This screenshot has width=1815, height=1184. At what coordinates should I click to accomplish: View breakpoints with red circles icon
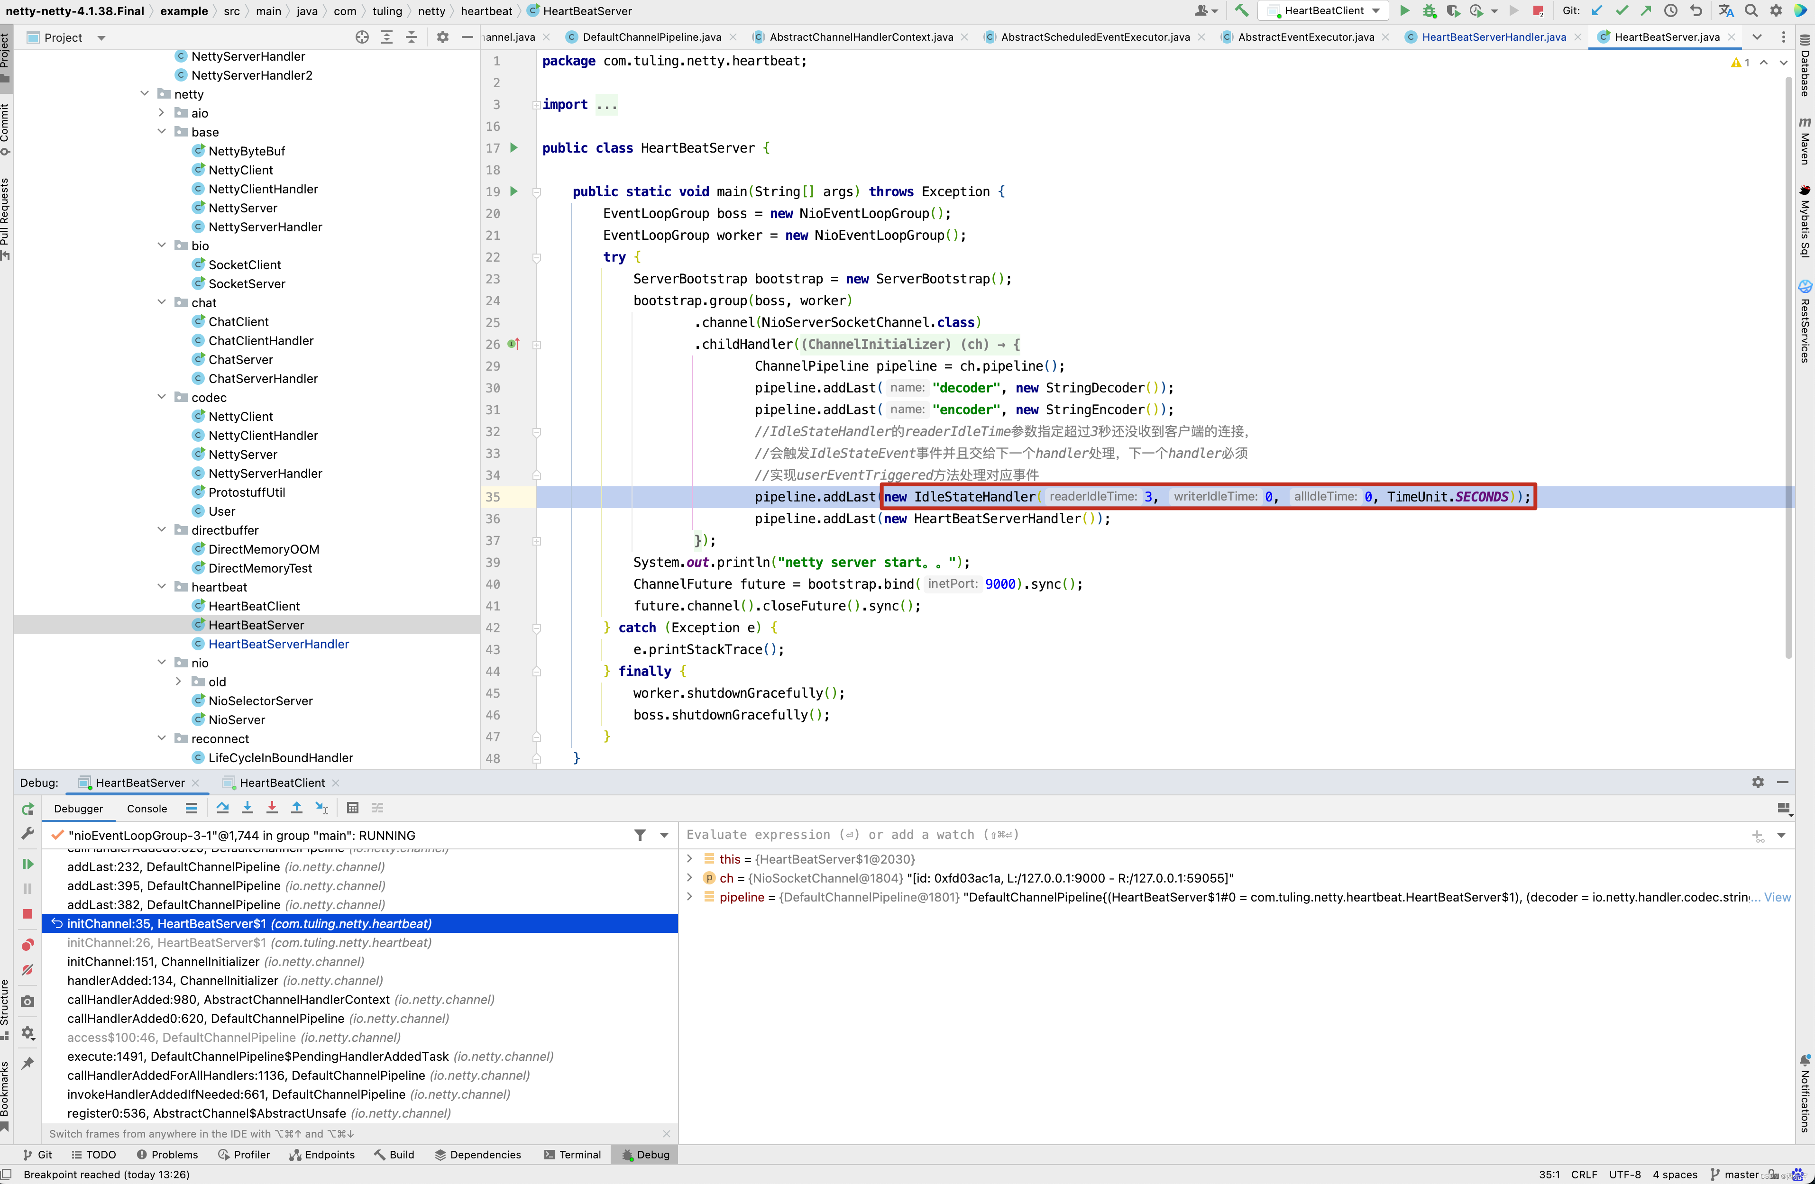[x=27, y=945]
